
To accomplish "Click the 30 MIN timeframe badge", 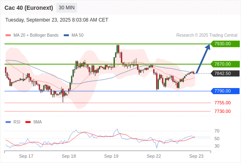I will (67, 8).
